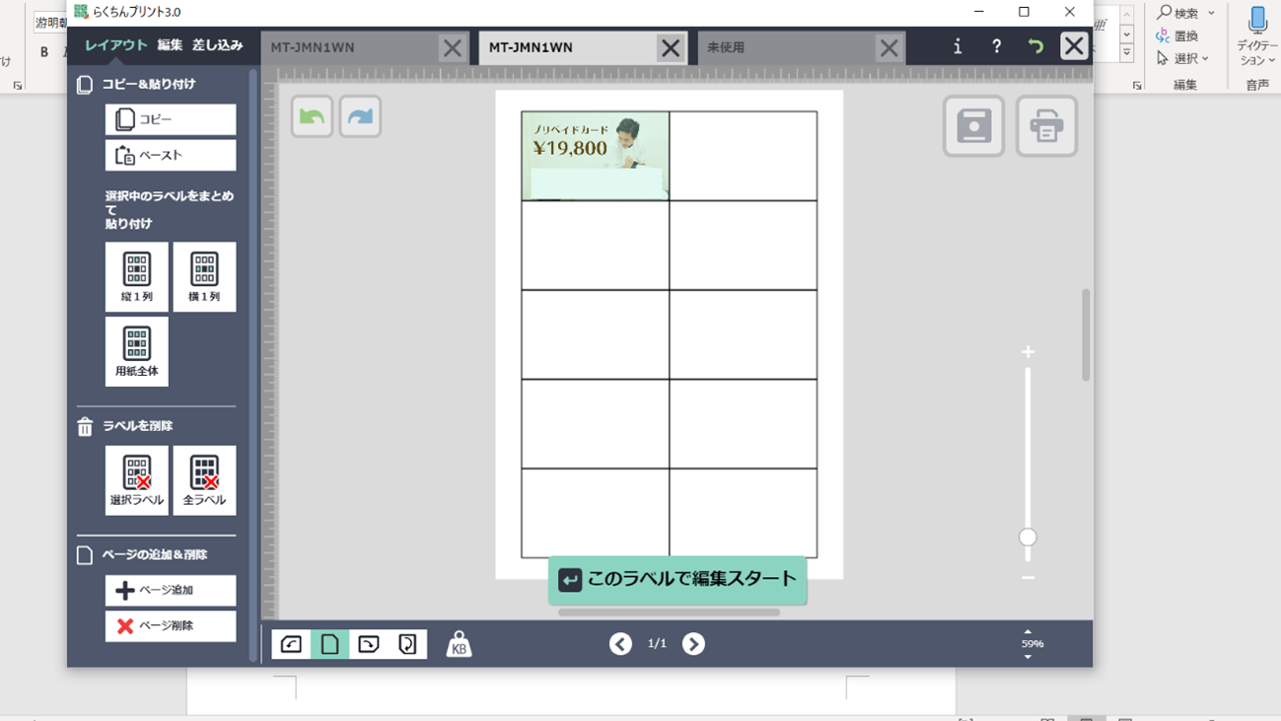
Task: Click the save disk icon
Action: coord(973,126)
